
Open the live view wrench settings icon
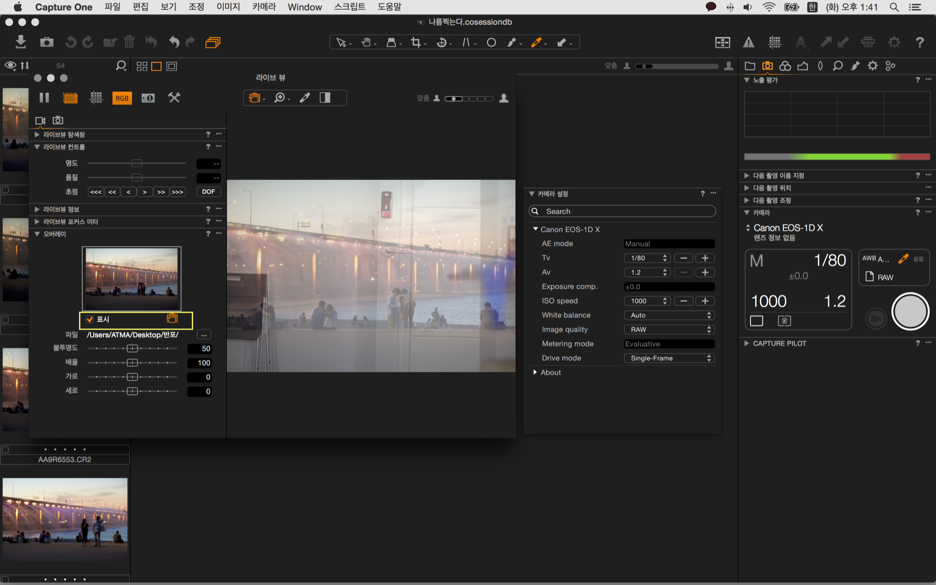174,98
